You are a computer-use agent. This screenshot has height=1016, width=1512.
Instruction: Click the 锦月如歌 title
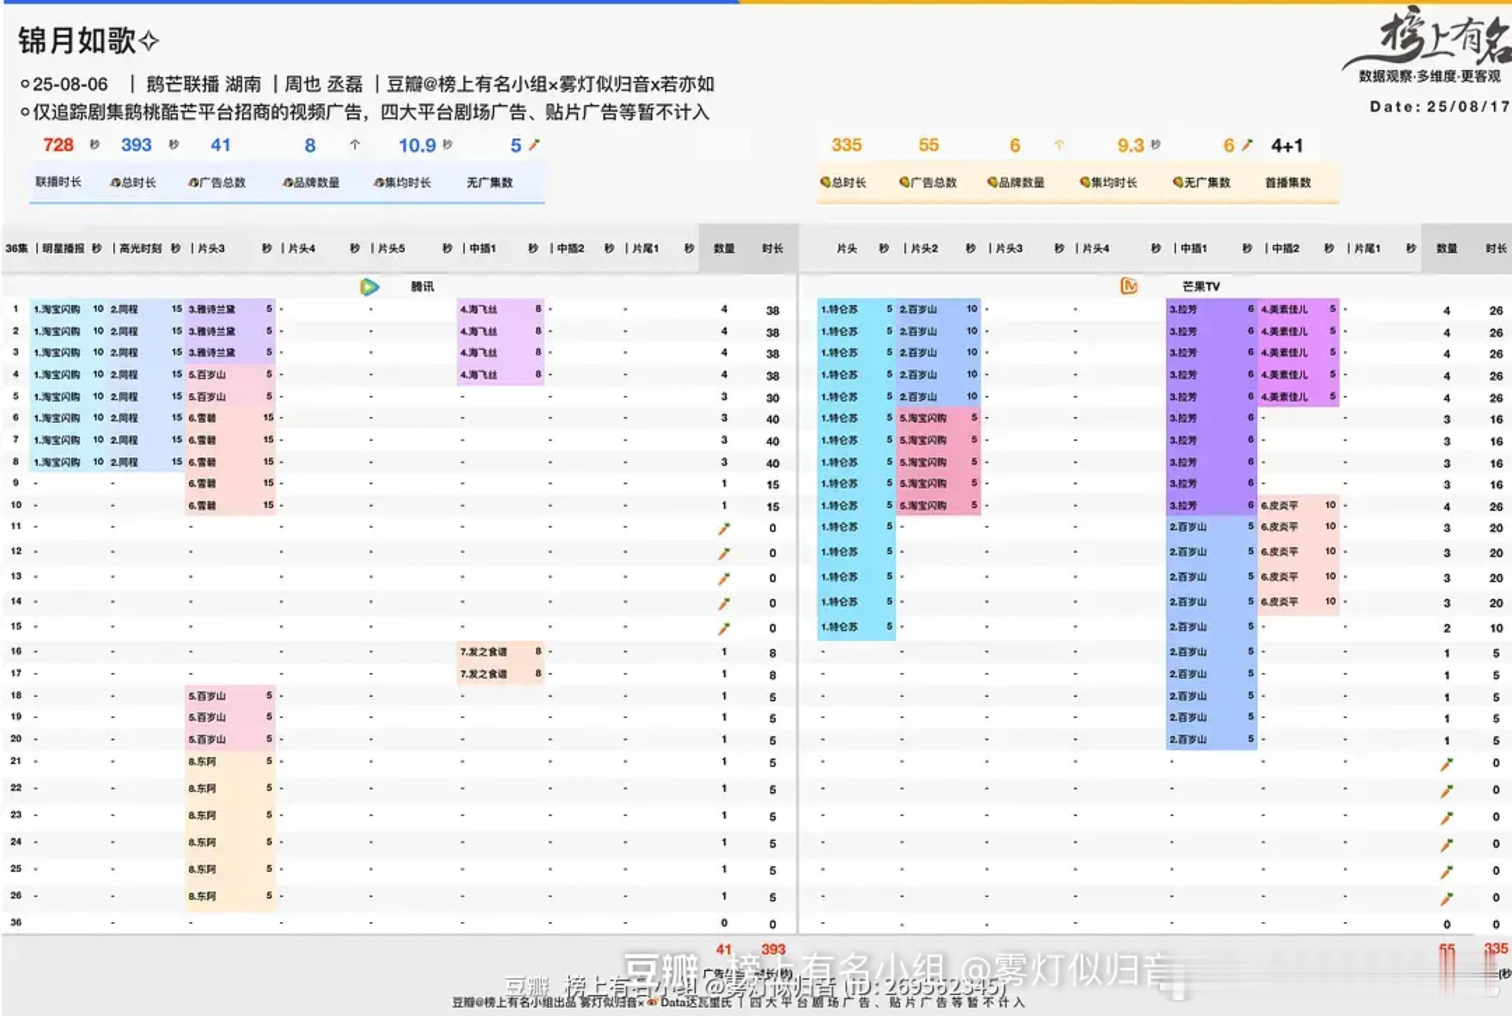77,40
